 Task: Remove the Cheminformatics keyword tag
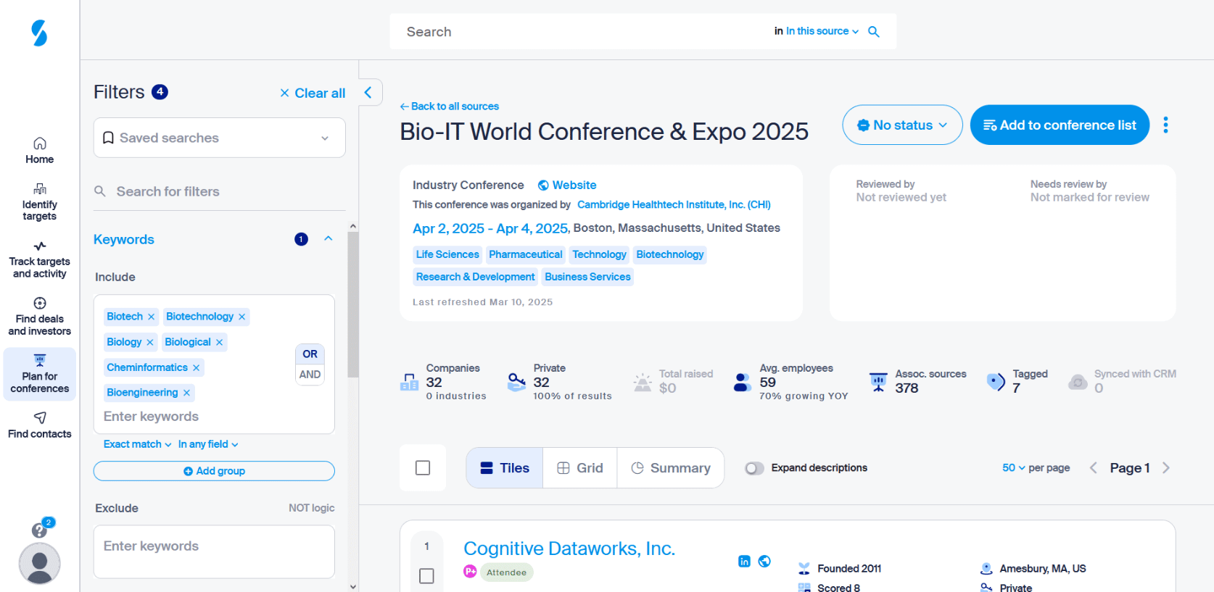[196, 367]
